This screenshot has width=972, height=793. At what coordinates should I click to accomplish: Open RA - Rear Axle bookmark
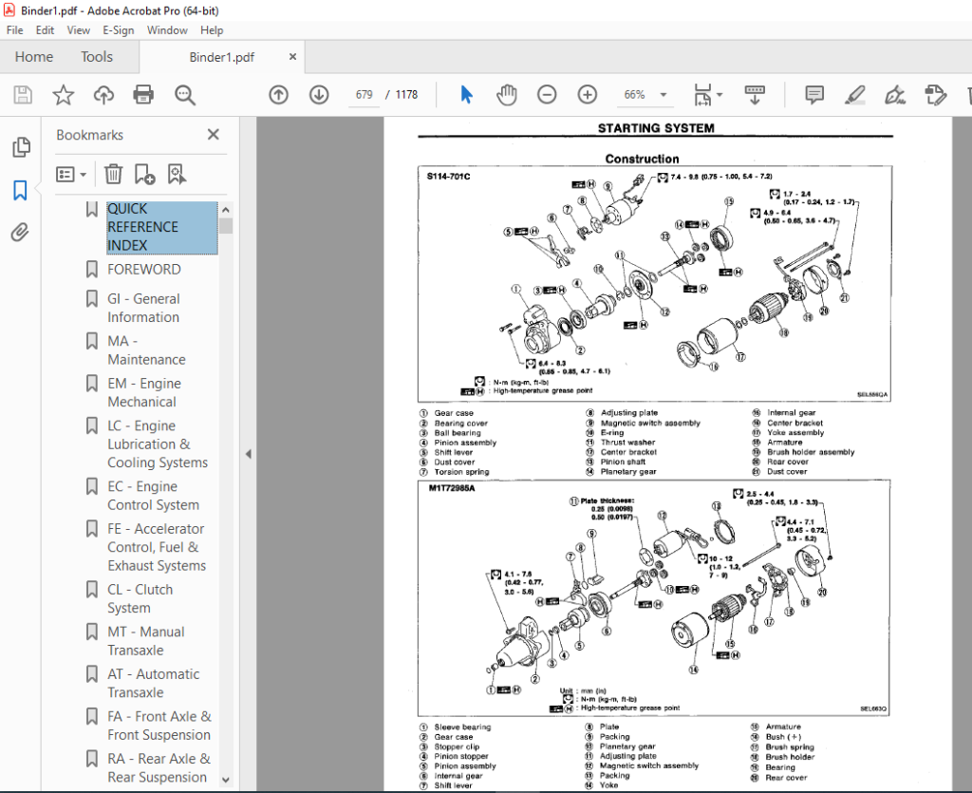159,767
